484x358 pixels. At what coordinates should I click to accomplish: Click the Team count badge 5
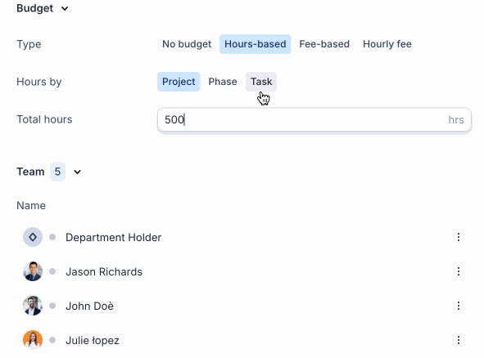(x=57, y=172)
